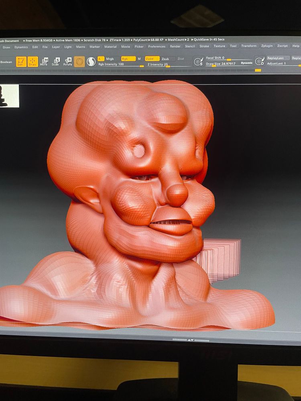Adjust the Focal Shift slider
This screenshot has height=401, width=301.
229,58
